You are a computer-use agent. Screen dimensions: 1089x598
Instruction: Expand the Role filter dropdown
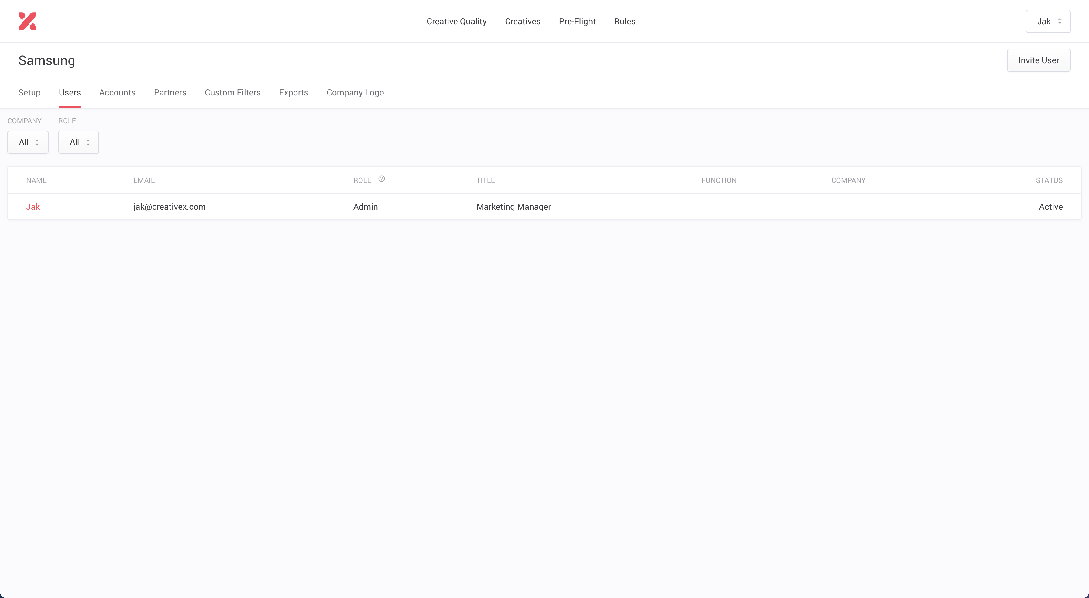coord(79,142)
